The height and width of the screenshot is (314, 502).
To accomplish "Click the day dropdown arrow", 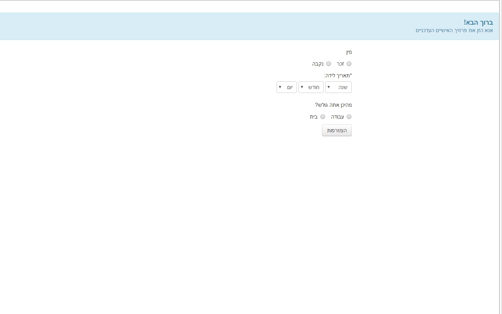I will click(x=280, y=87).
